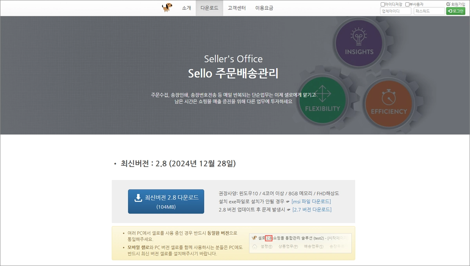470x266 pixels.
Task: Click the Insights gear graphic
Action: pyautogui.click(x=359, y=42)
